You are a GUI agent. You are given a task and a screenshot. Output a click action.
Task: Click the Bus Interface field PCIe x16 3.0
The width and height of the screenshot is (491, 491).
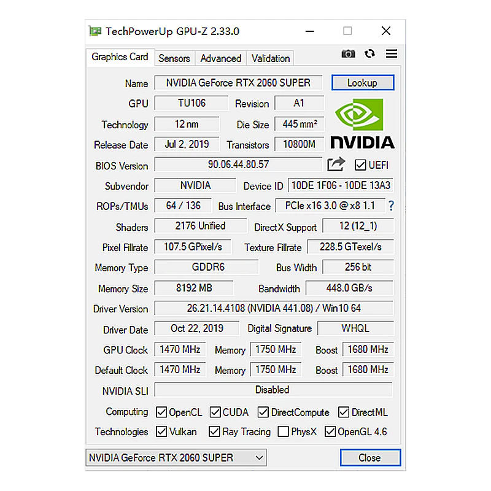click(x=330, y=206)
